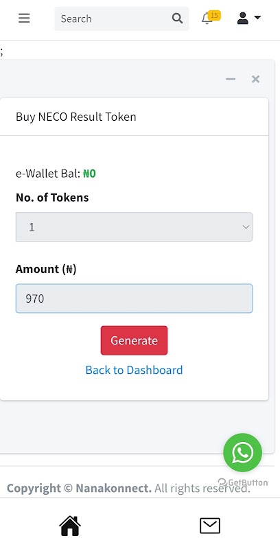
Task: Dismiss the card with X icon
Action: (255, 79)
